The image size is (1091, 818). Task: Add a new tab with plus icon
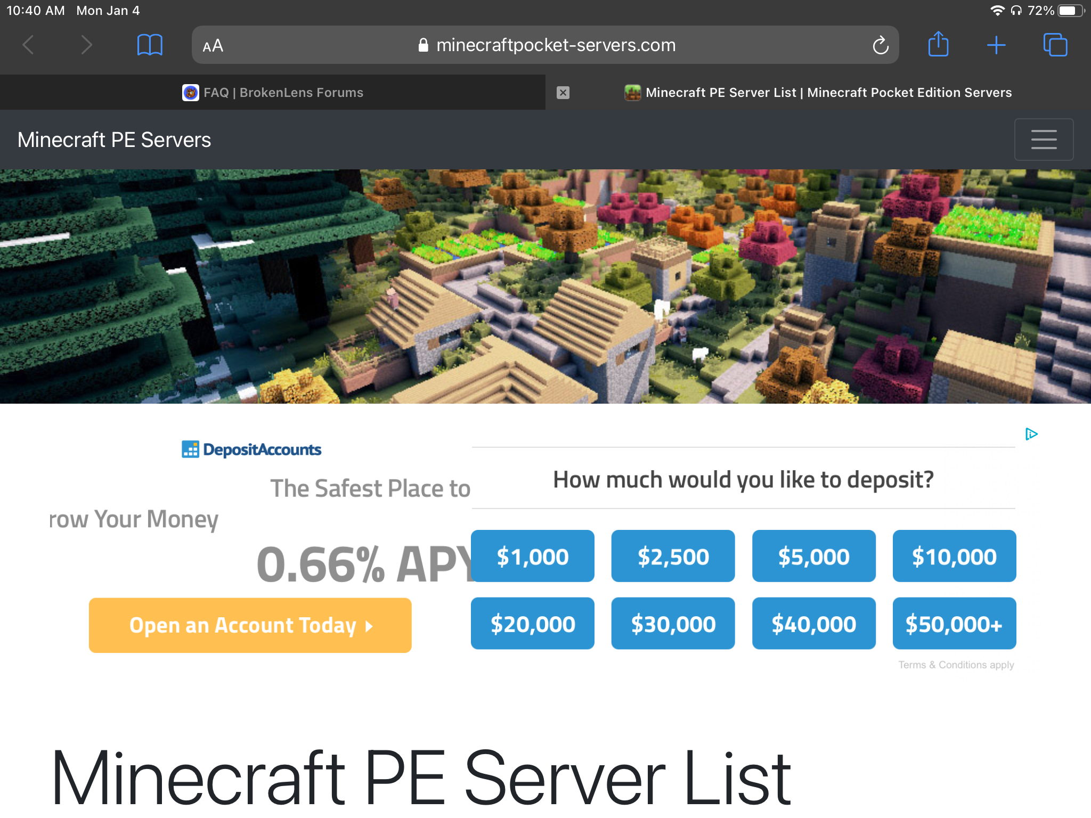996,45
